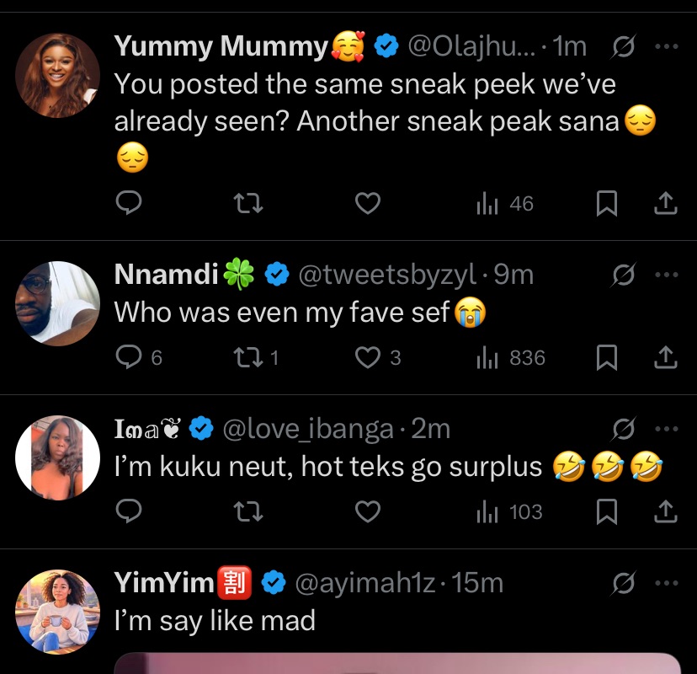Tap Yummy Mummy's profile picture

pyautogui.click(x=58, y=75)
